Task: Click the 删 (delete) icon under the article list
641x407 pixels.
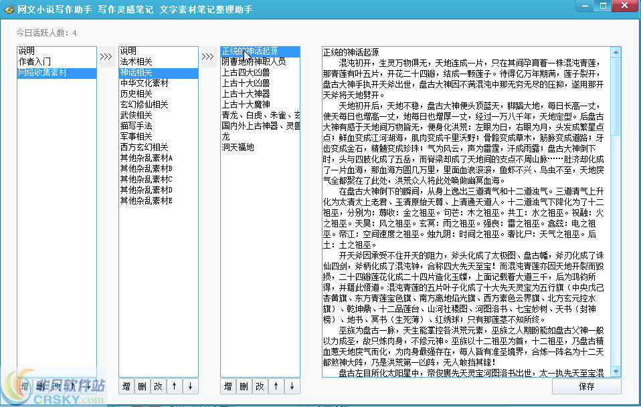Action: (244, 386)
